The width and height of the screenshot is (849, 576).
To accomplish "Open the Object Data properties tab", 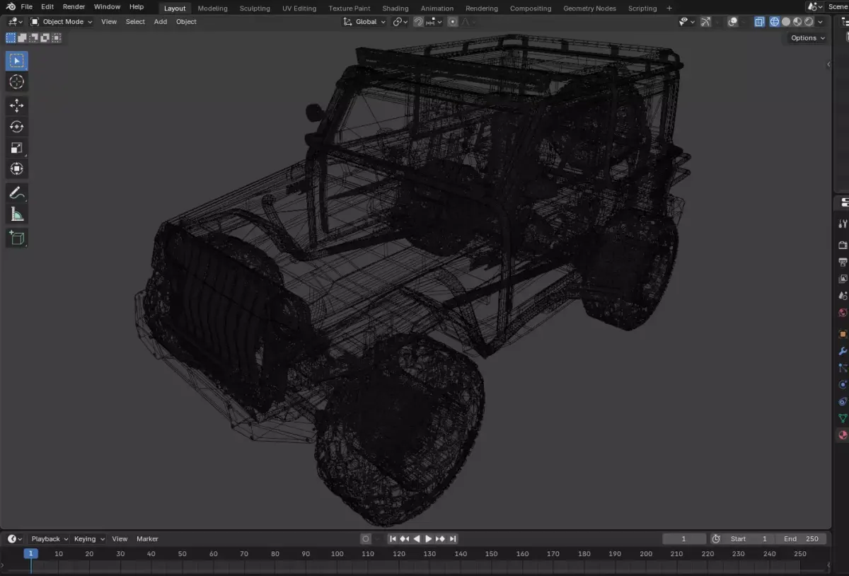I will point(842,419).
